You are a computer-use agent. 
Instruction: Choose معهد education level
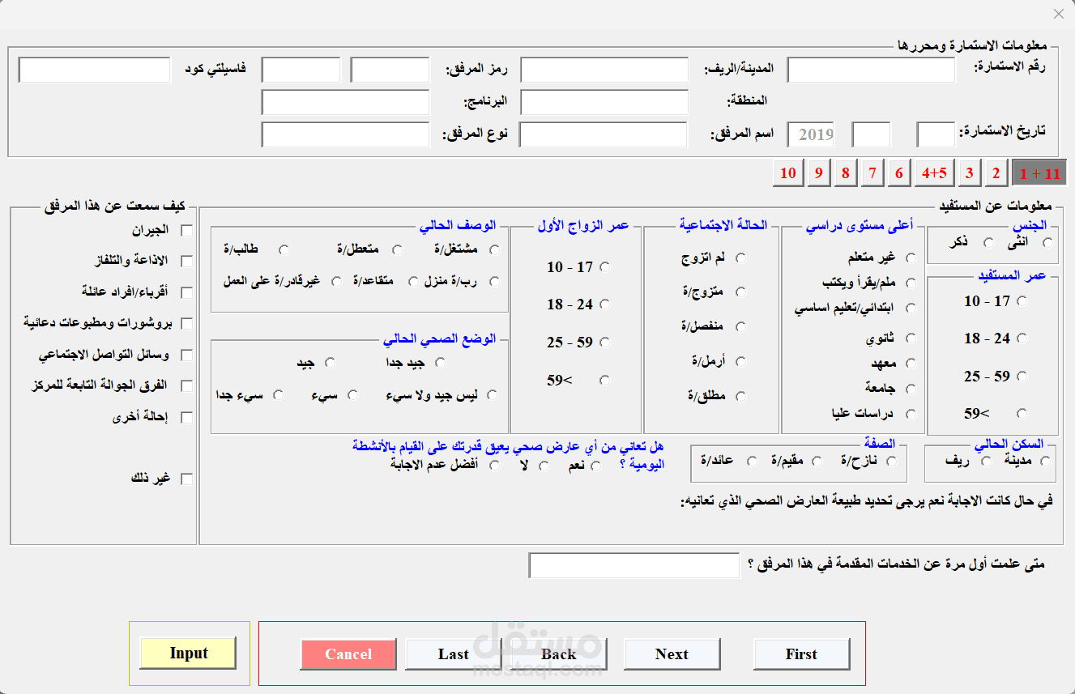click(x=911, y=363)
